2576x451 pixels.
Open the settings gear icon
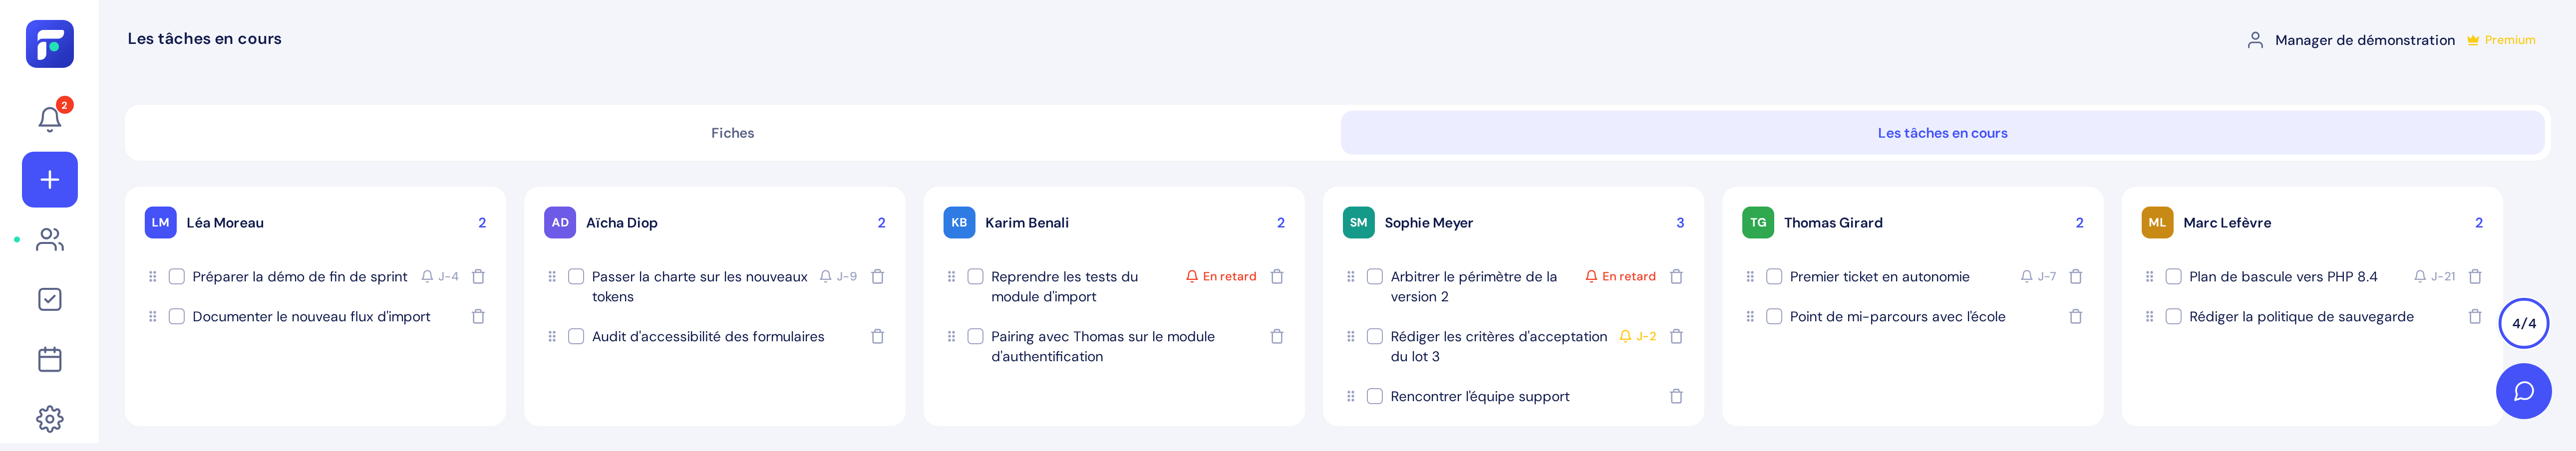[50, 419]
